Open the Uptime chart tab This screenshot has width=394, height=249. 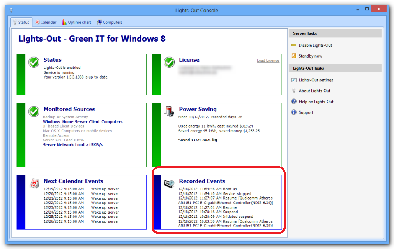[x=77, y=22]
